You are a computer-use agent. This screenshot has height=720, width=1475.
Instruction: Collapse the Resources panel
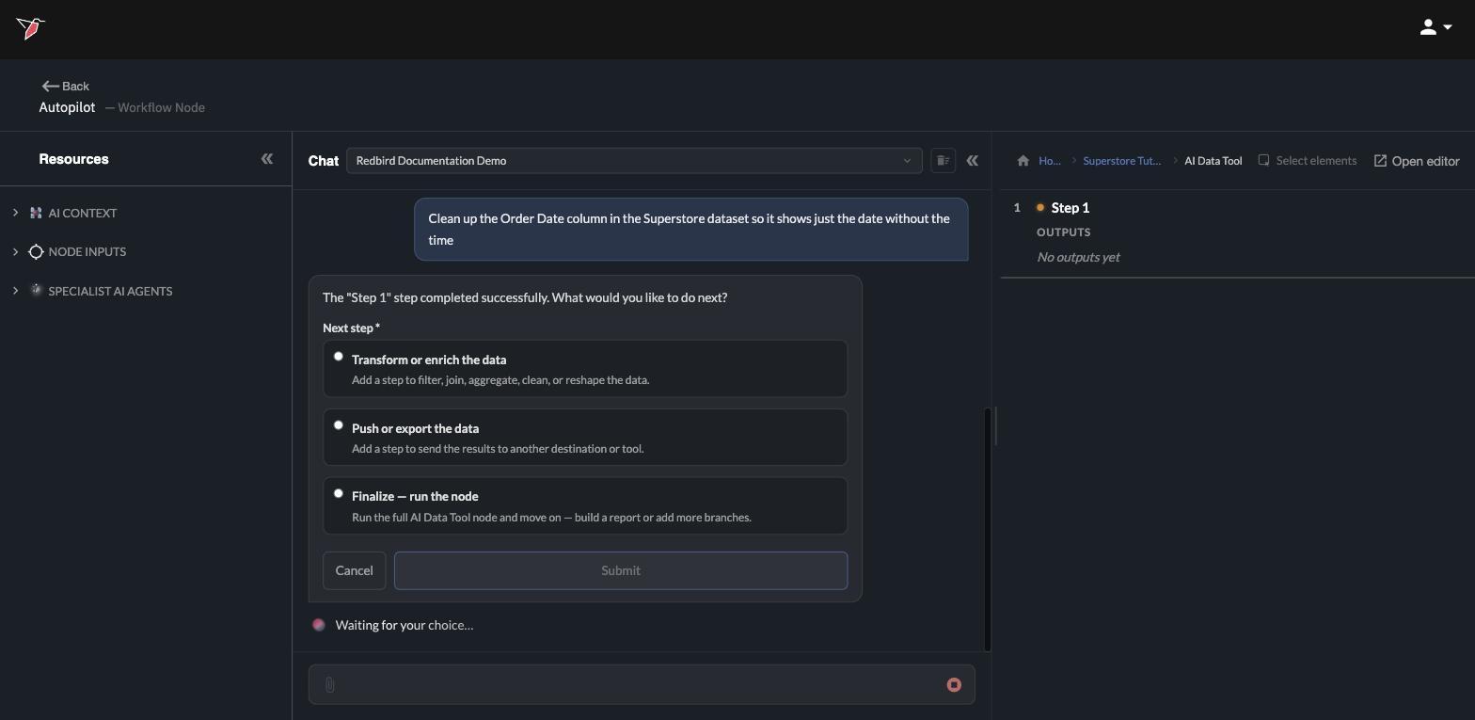(x=267, y=159)
